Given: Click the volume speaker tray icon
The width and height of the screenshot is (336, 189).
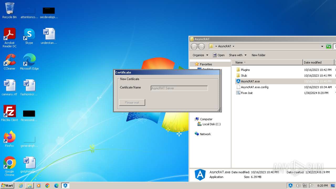Looking at the screenshot, I should coord(298,186).
